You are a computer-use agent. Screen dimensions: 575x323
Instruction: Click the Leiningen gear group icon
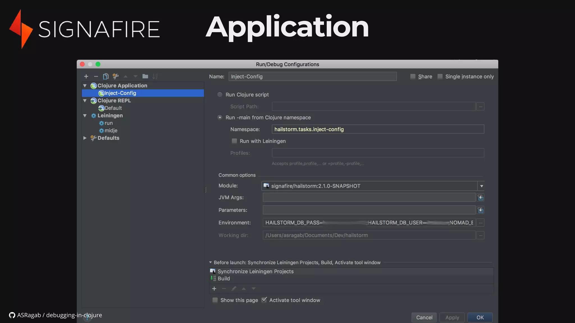point(93,116)
